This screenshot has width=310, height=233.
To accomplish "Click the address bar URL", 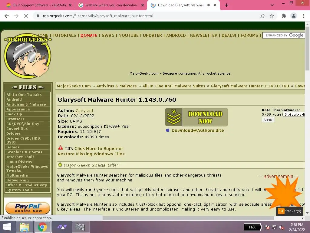I will pyautogui.click(x=98, y=16).
